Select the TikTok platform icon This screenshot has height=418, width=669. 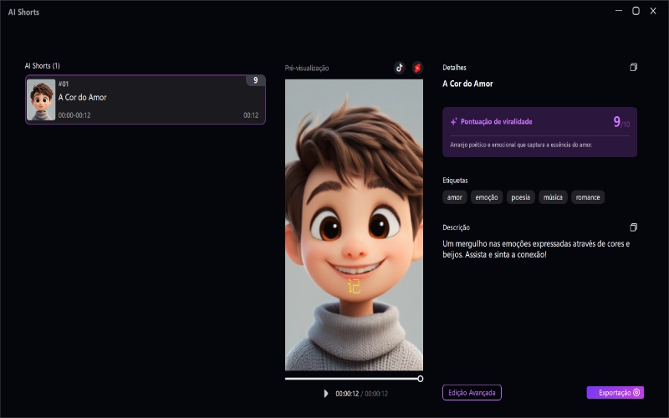(400, 68)
